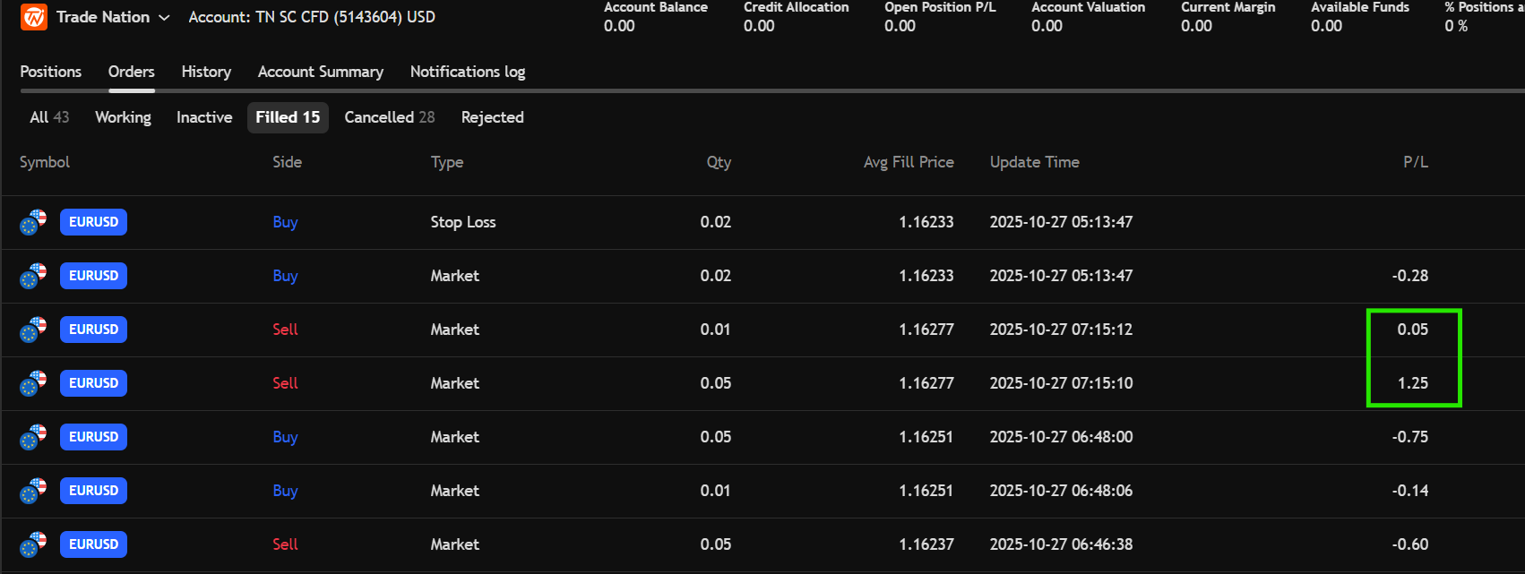This screenshot has height=574, width=1525.
Task: Click the flag icon of the 06:48:06 Buy order
Action: tap(33, 491)
